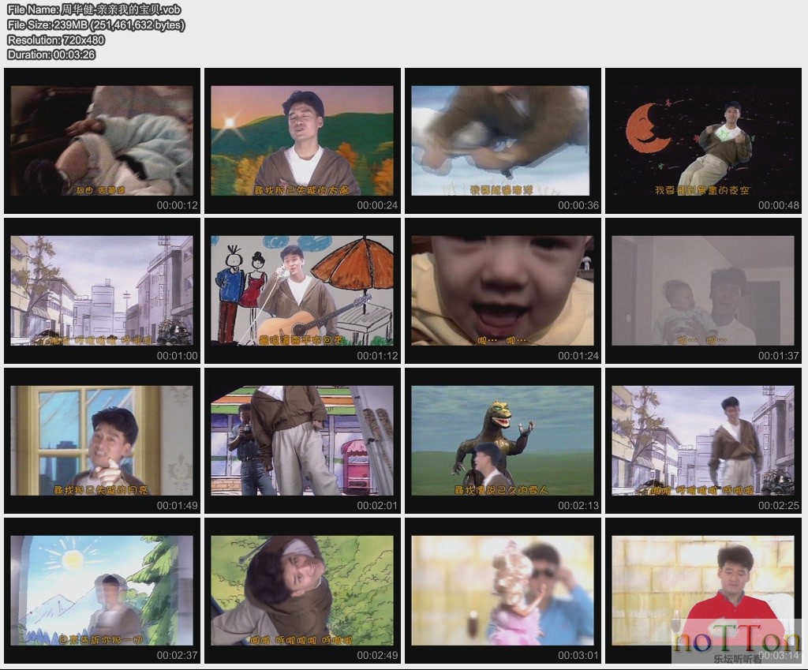The width and height of the screenshot is (808, 670).
Task: Click the 00:00:48 timestamp label
Action: (779, 205)
